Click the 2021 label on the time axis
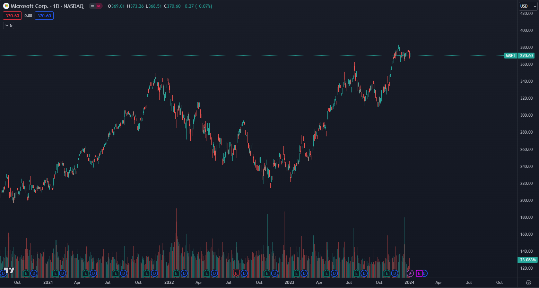 point(48,282)
